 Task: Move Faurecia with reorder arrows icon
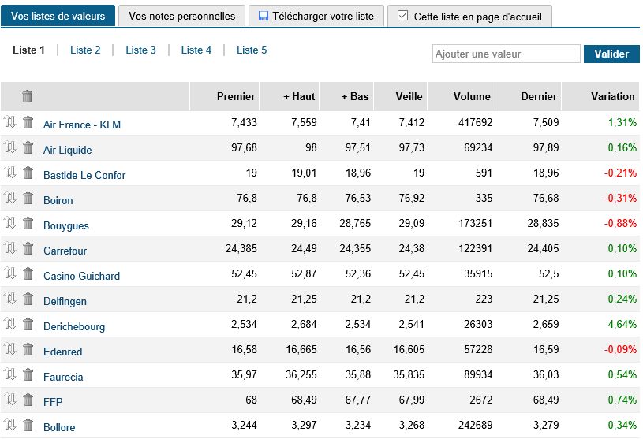tap(9, 374)
